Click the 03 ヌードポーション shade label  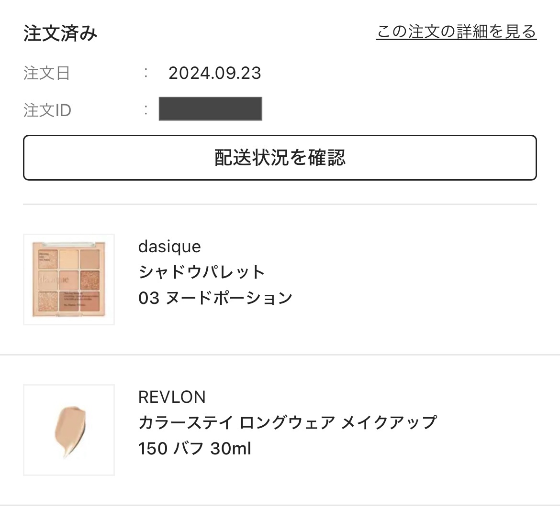215,297
